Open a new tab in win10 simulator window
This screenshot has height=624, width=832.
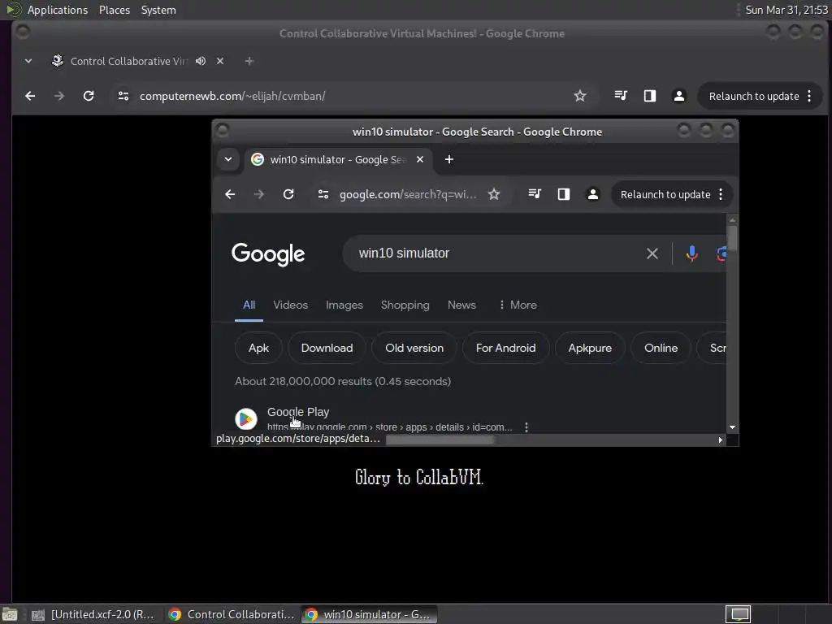click(x=448, y=159)
